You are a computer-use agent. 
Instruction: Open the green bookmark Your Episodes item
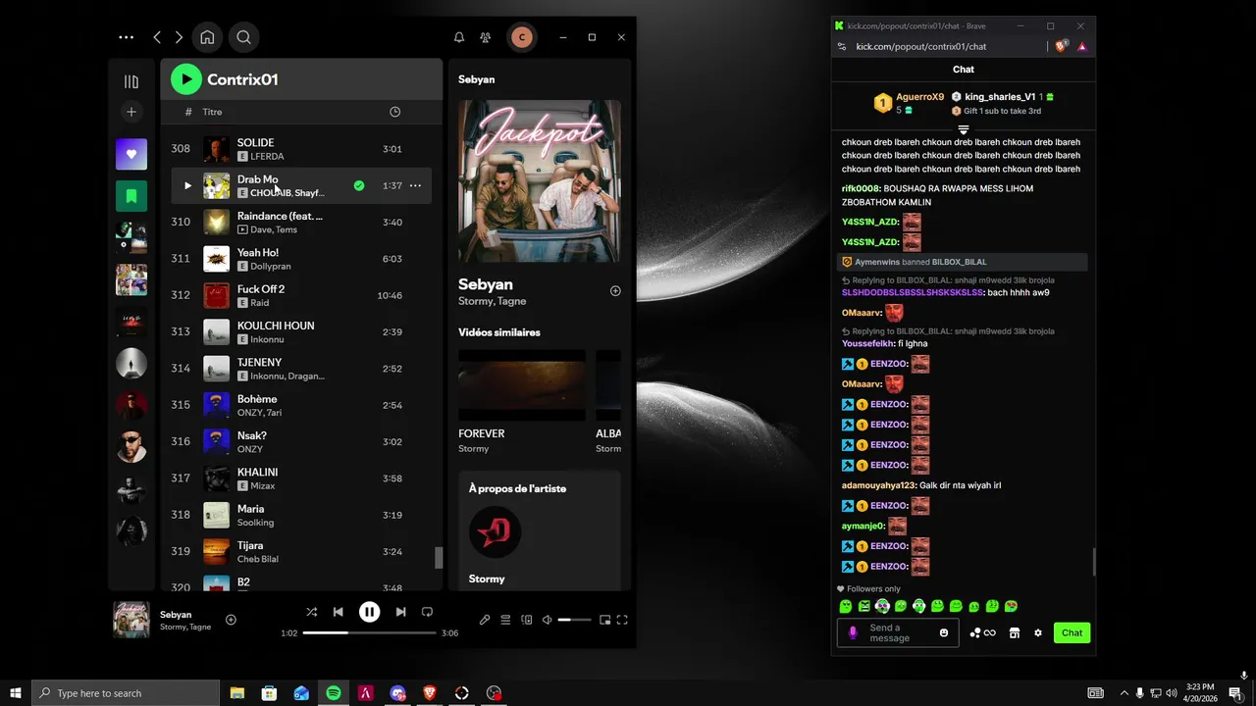[x=131, y=196]
